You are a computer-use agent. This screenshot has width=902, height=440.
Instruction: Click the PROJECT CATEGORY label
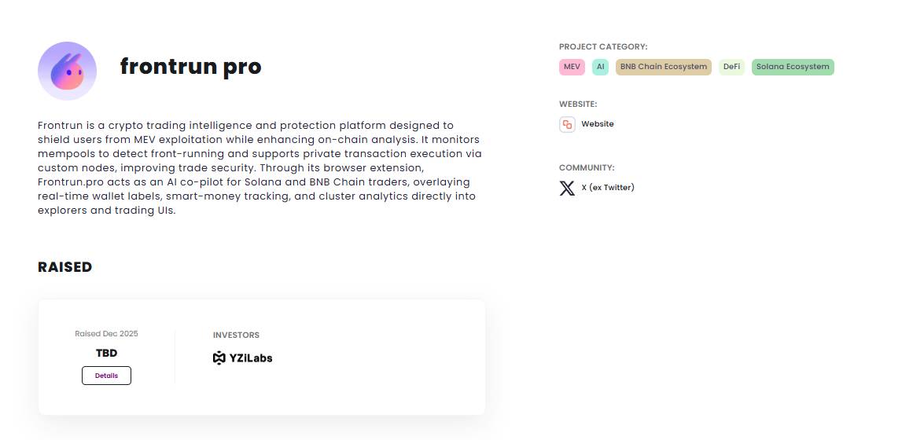[603, 47]
